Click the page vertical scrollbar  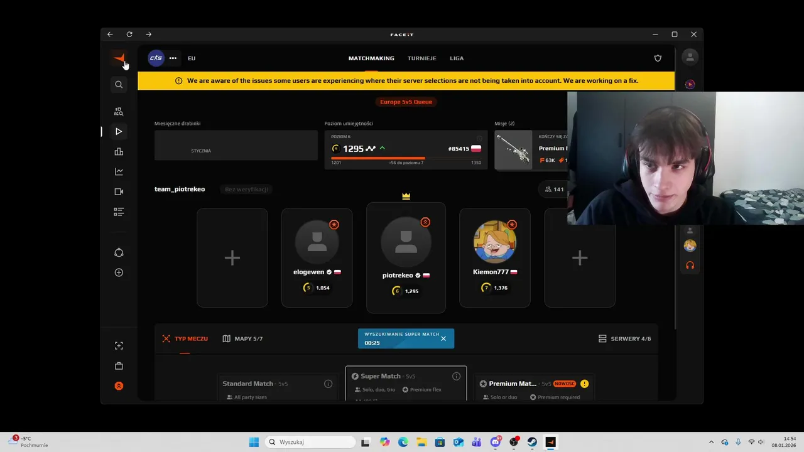coord(676,188)
